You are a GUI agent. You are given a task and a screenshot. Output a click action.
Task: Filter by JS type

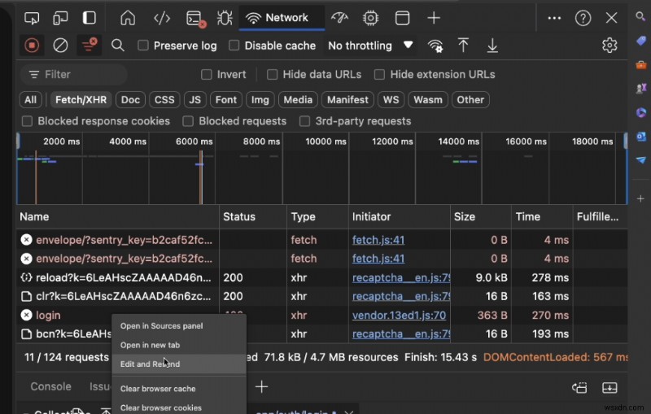pos(194,100)
